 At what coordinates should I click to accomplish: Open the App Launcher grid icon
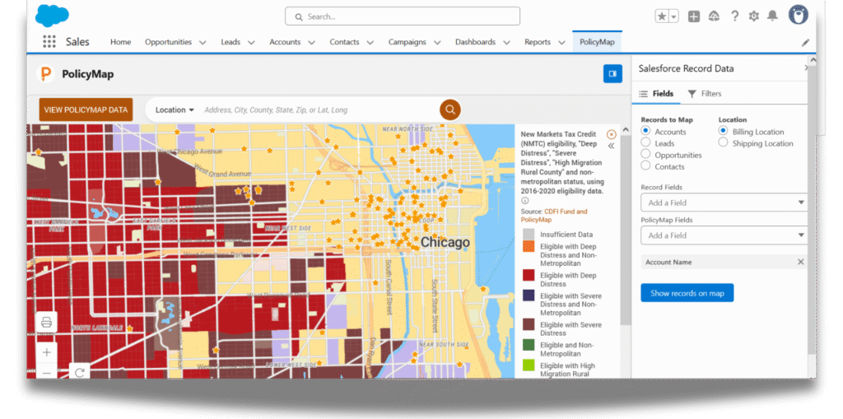[49, 42]
